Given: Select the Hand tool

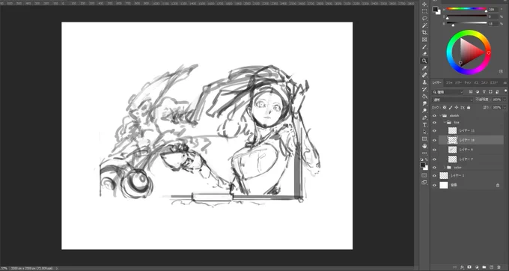Looking at the screenshot, I should click(x=424, y=146).
